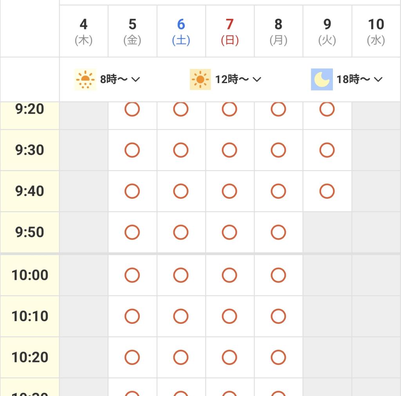401x396 pixels.
Task: Select the 9:40 availability circle on Tuesday 9
Action: click(x=327, y=191)
